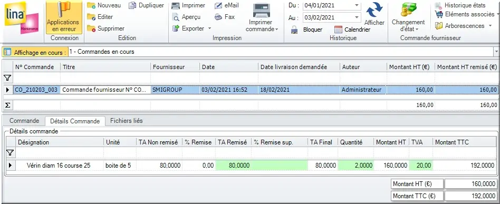Click the Affichage en cours layout icon
This screenshot has width=500, height=204.
coord(7,52)
